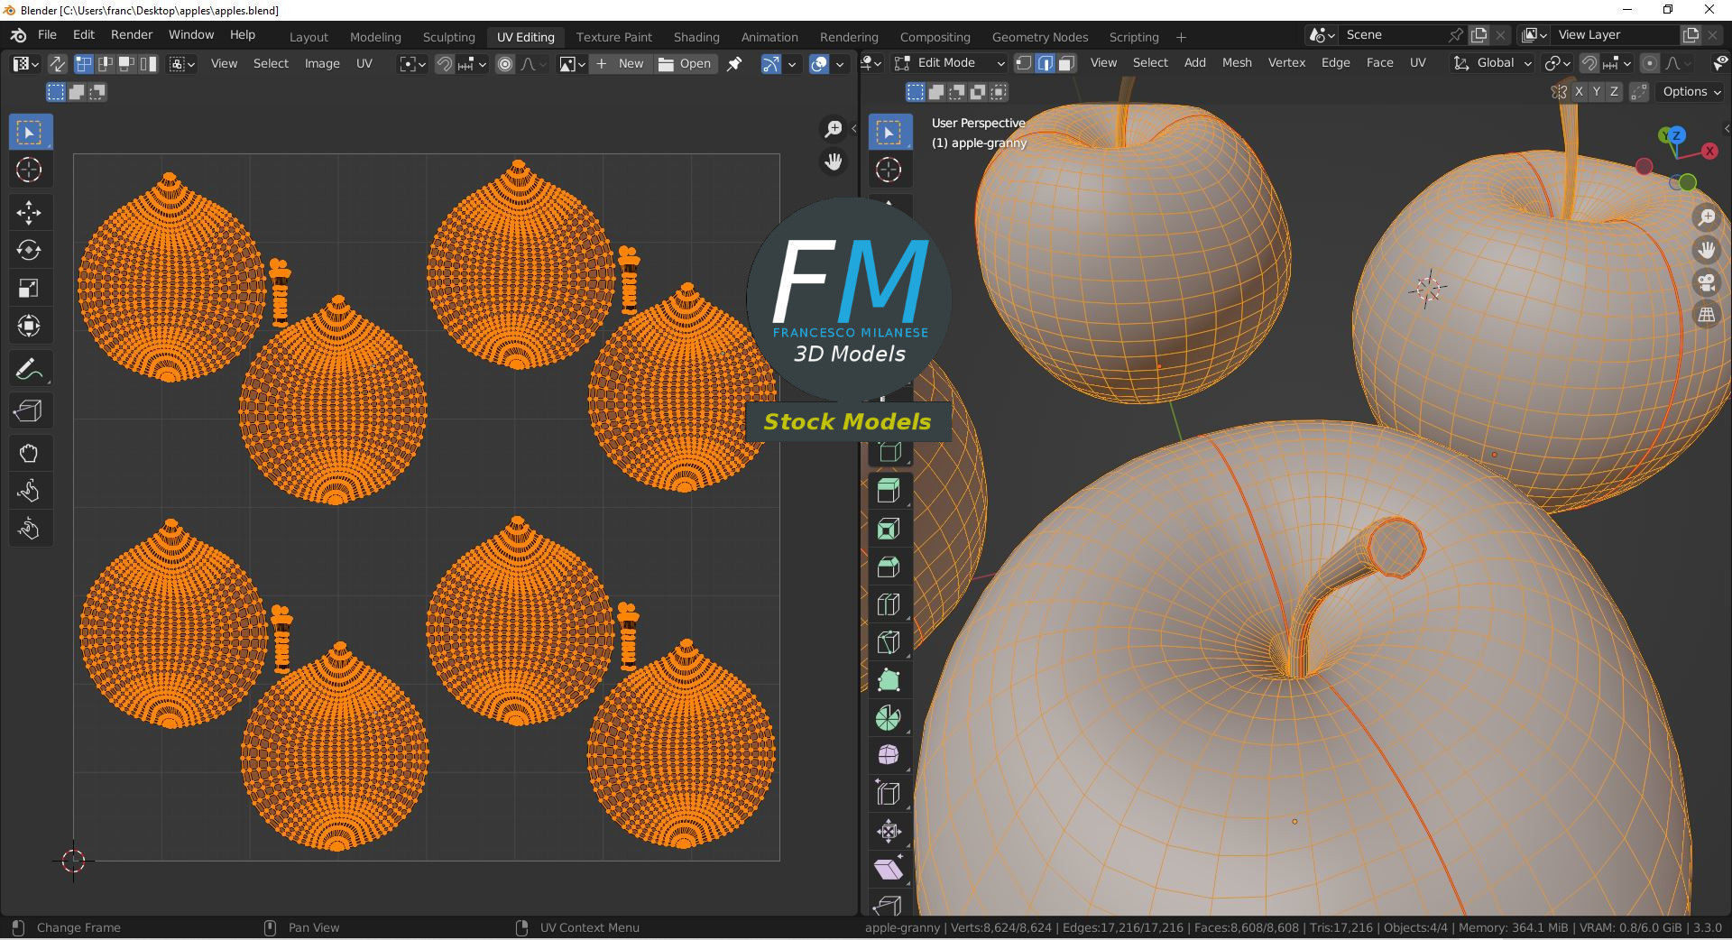
Task: Select the UV Grab sculpt tool
Action: 30,453
